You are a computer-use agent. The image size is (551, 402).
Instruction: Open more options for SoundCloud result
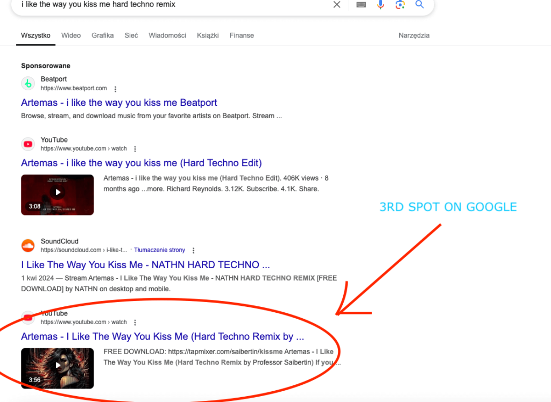click(x=193, y=250)
